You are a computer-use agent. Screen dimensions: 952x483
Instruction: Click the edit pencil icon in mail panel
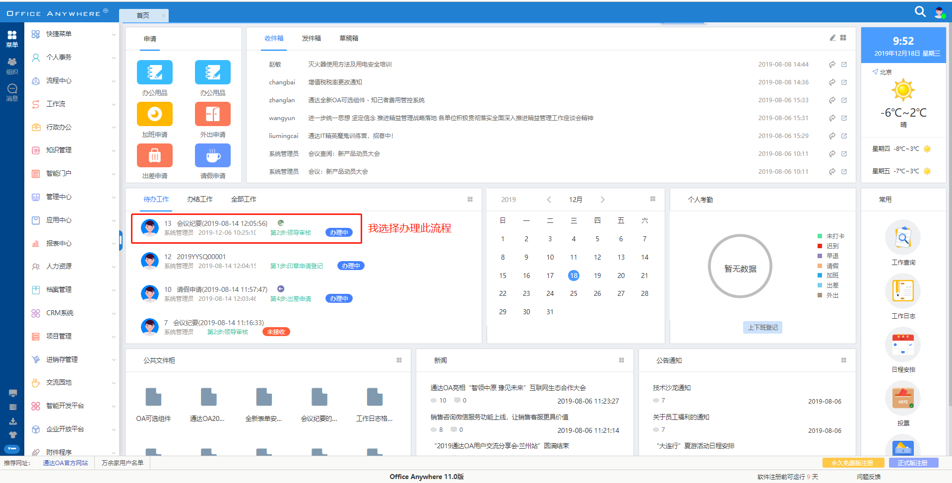coord(832,38)
